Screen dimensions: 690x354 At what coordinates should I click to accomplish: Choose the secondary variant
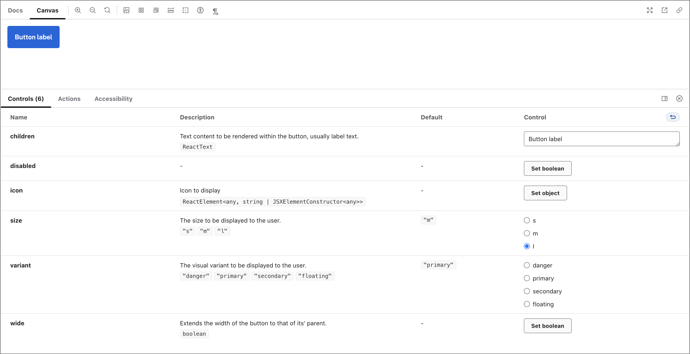(527, 291)
